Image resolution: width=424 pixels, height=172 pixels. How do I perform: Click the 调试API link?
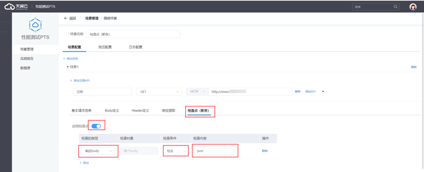click(310, 91)
